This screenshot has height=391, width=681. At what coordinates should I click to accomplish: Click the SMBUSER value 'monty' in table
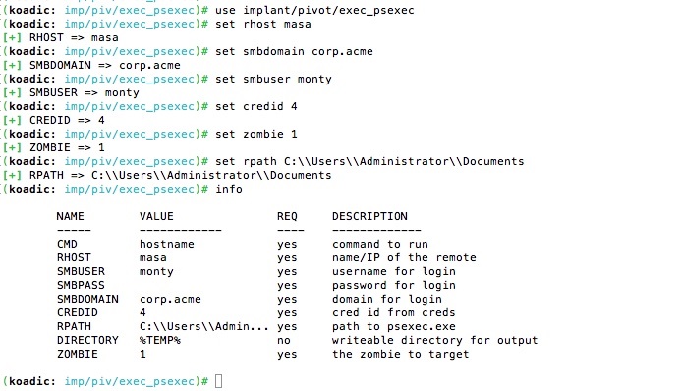pos(156,272)
